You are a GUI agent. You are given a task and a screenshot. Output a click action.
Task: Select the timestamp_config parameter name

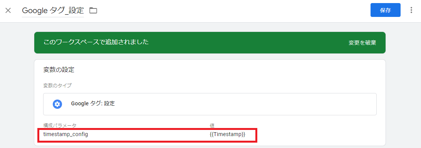(65, 134)
